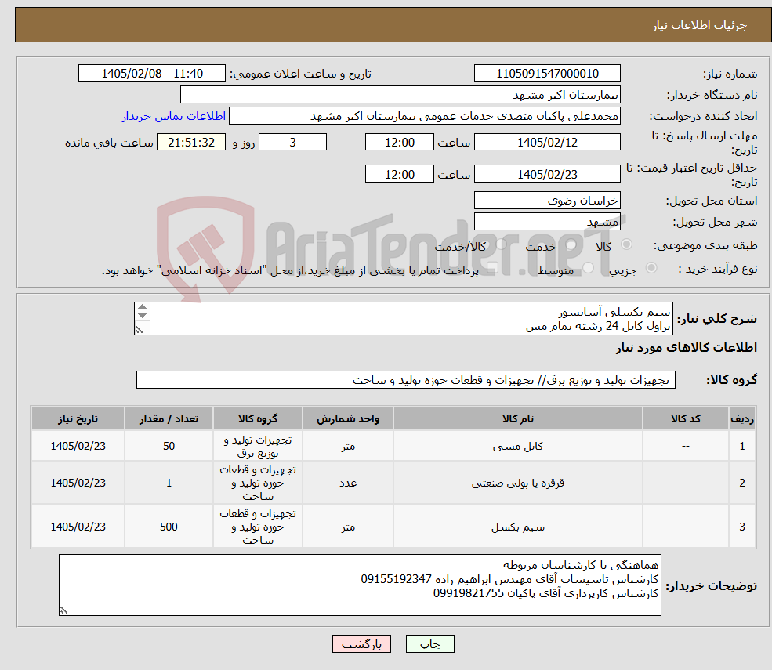
Task: Click the price validity time field 12:00
Action: (x=399, y=174)
